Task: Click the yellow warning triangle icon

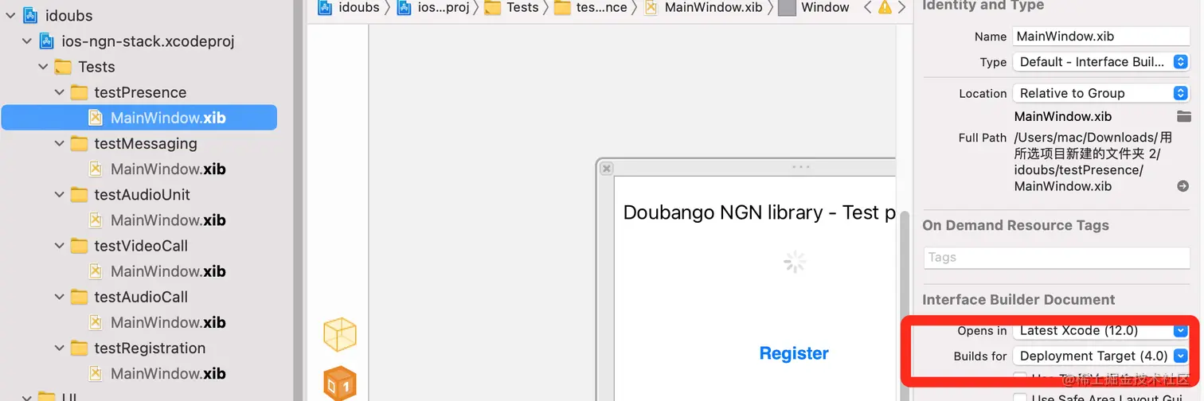Action: 885,7
